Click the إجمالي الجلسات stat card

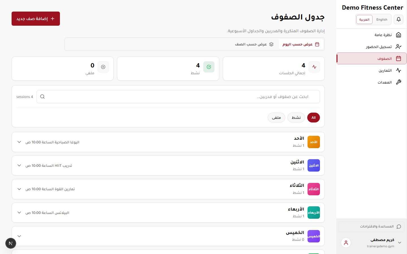point(274,69)
